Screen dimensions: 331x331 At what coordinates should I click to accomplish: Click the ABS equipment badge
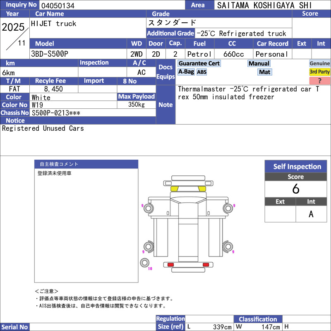pos(201,72)
